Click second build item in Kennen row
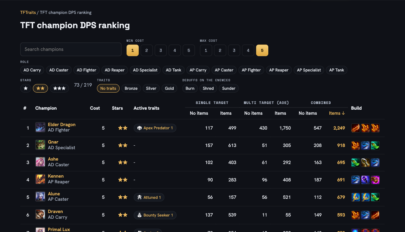 point(365,180)
